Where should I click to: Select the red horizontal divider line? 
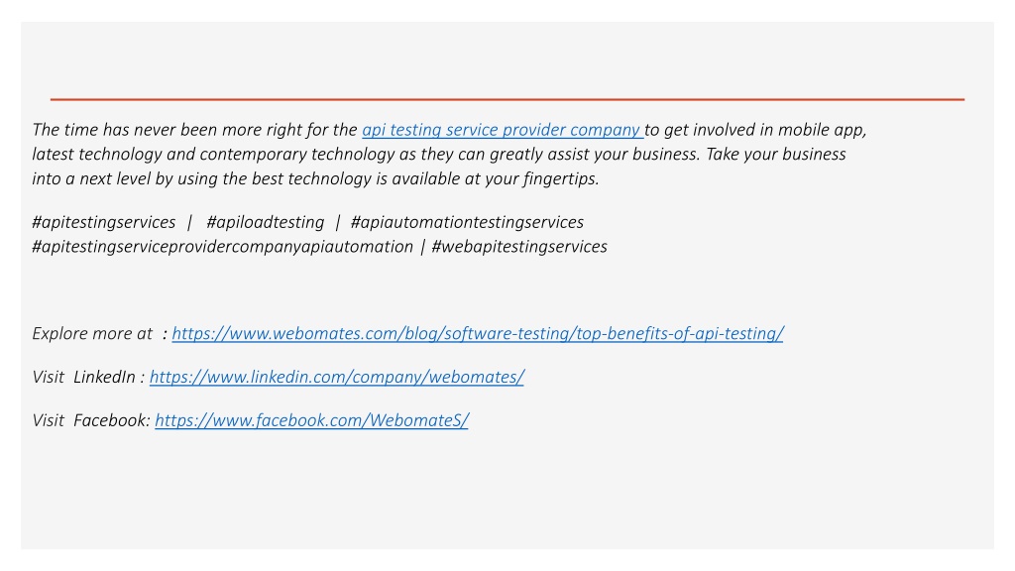point(507,100)
